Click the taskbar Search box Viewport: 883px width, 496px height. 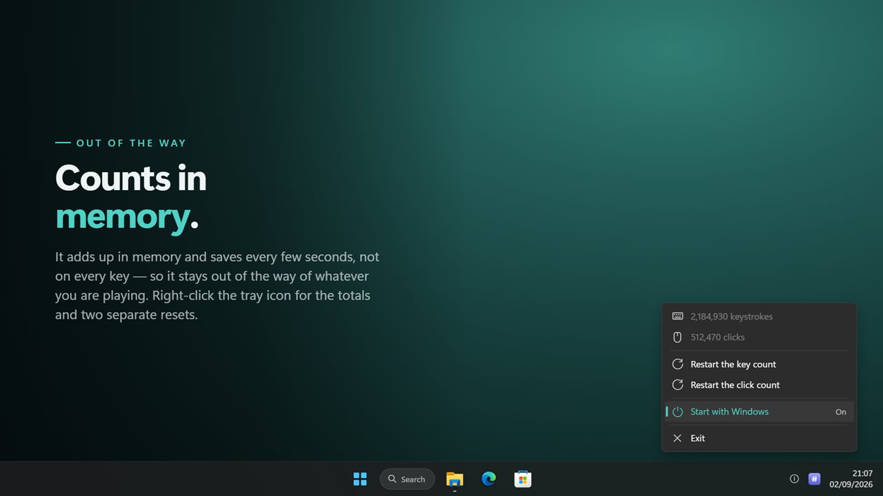(x=407, y=479)
